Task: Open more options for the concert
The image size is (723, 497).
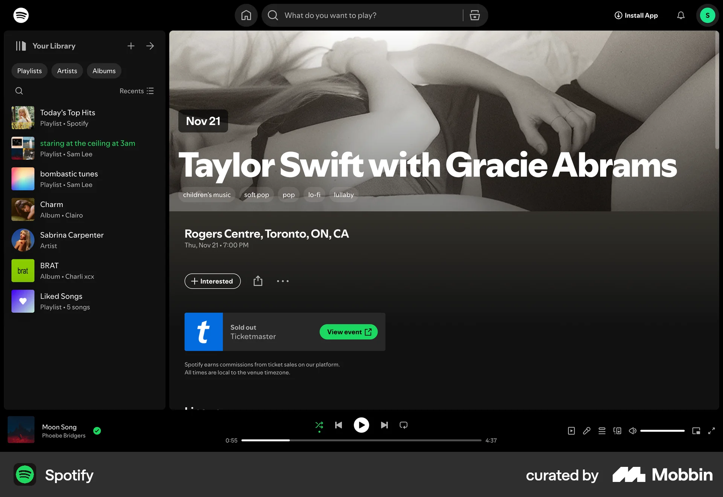Action: tap(282, 281)
